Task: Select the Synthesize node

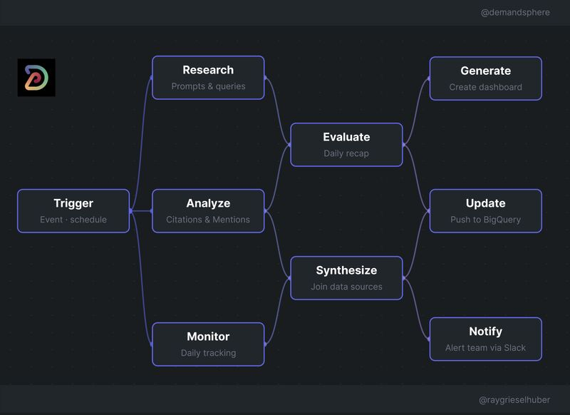Action: [x=346, y=277]
